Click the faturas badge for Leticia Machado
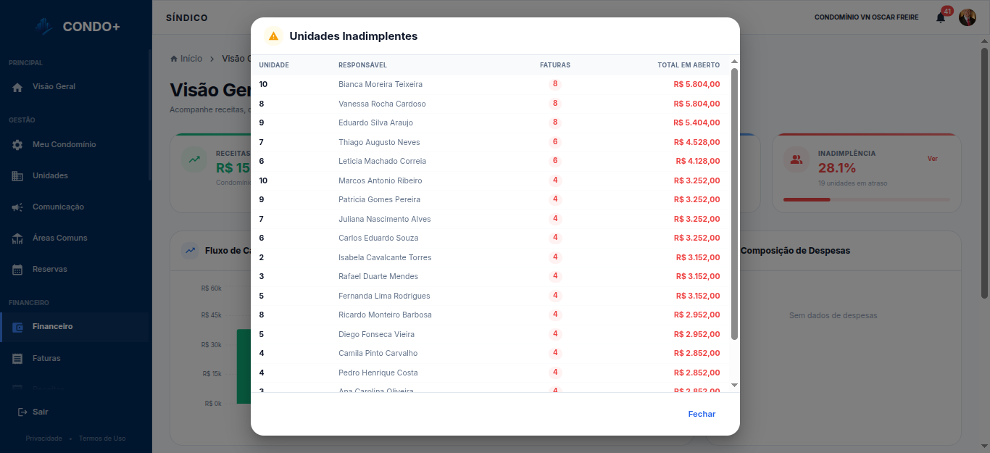This screenshot has width=990, height=453. click(555, 161)
